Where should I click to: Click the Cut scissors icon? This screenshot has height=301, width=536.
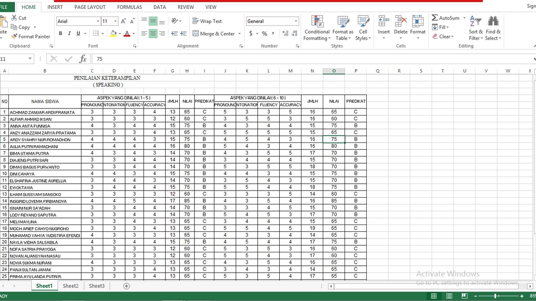point(14,18)
